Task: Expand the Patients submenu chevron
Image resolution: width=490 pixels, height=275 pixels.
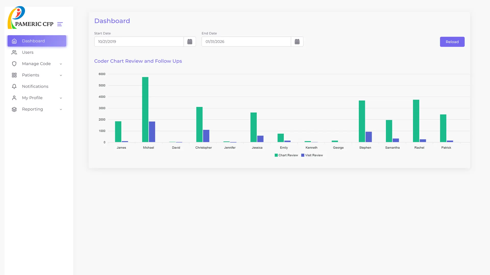Action: click(x=61, y=75)
